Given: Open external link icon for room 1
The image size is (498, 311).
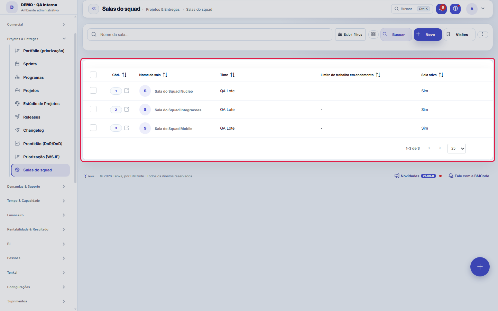Looking at the screenshot, I should 127,91.
